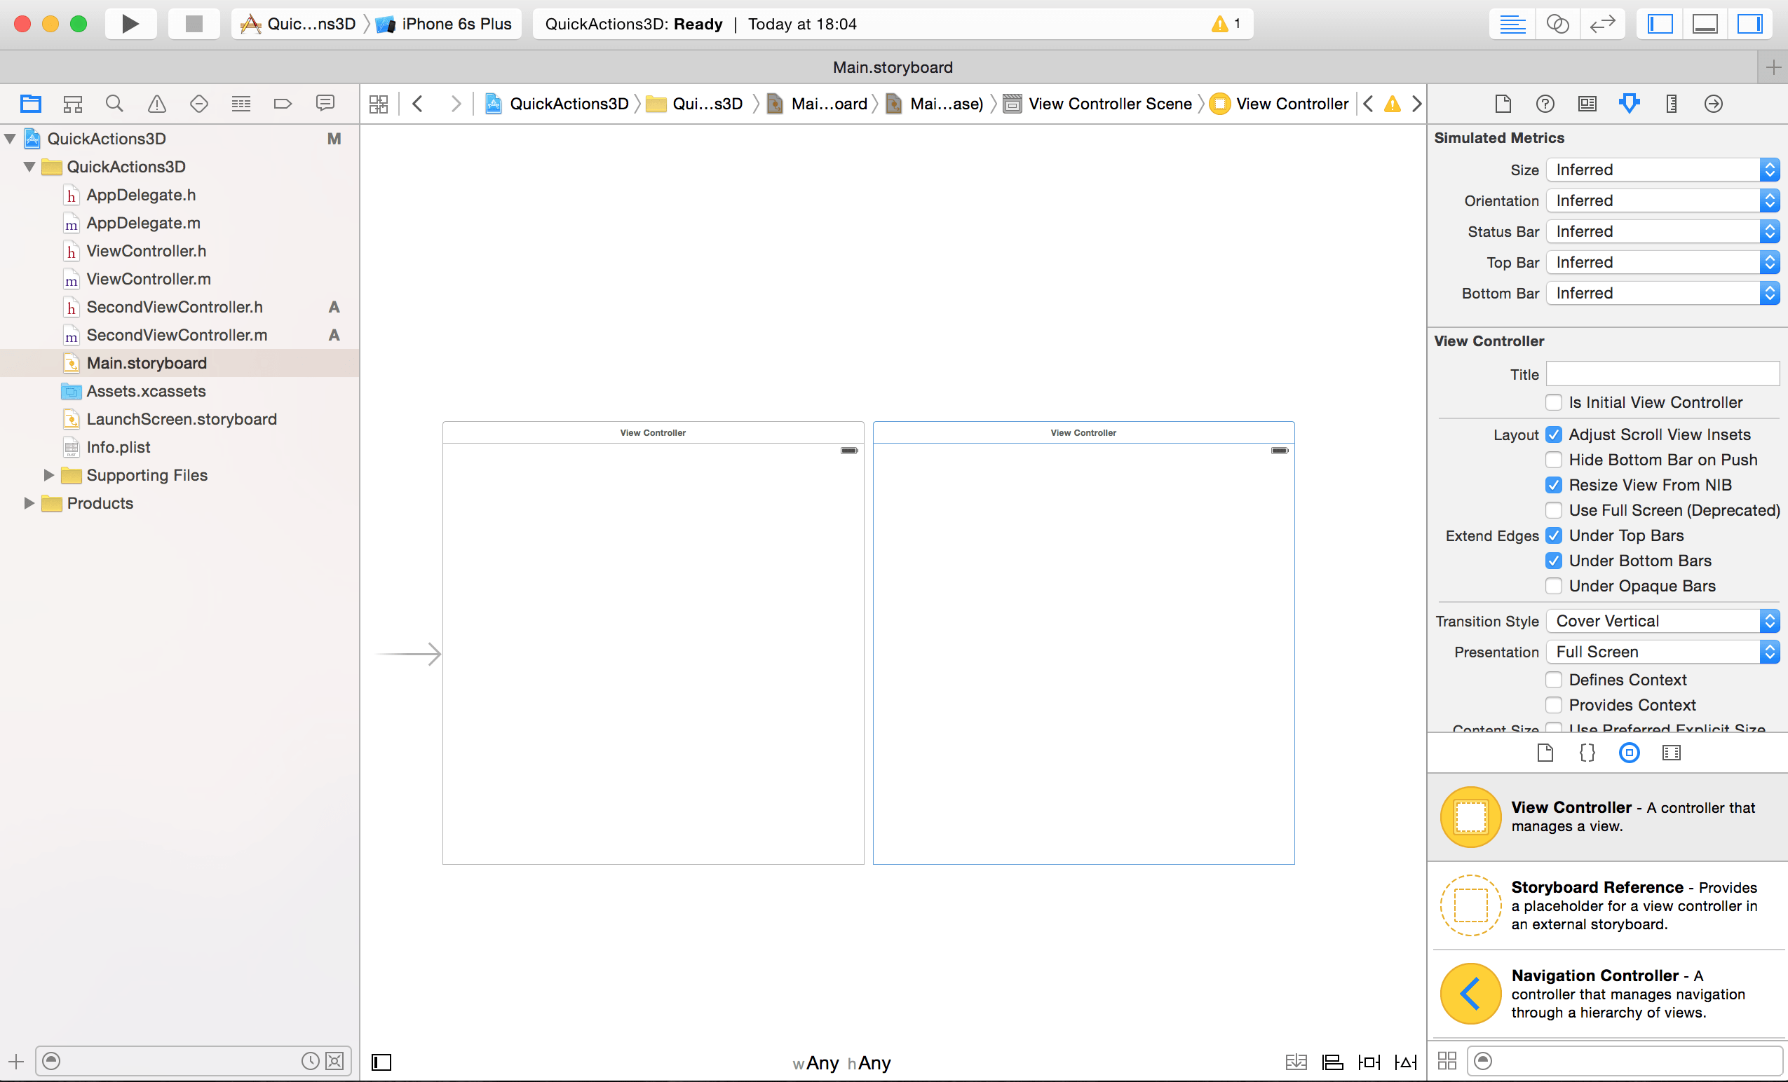Open the Transition Style dropdown
Screen dimensions: 1788x1082
click(1662, 621)
